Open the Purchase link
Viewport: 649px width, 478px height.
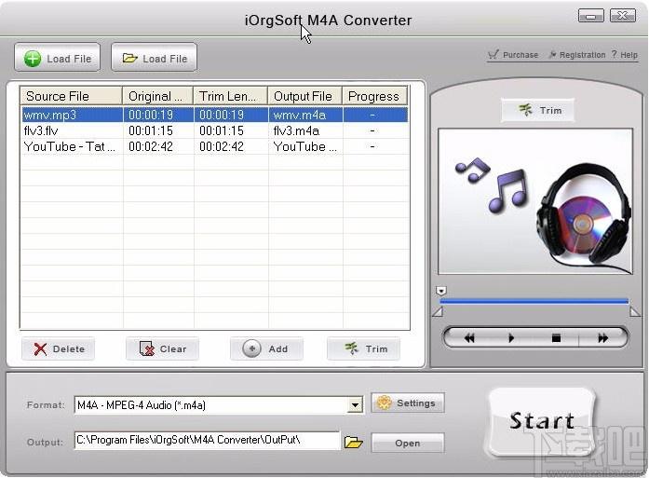click(x=513, y=55)
